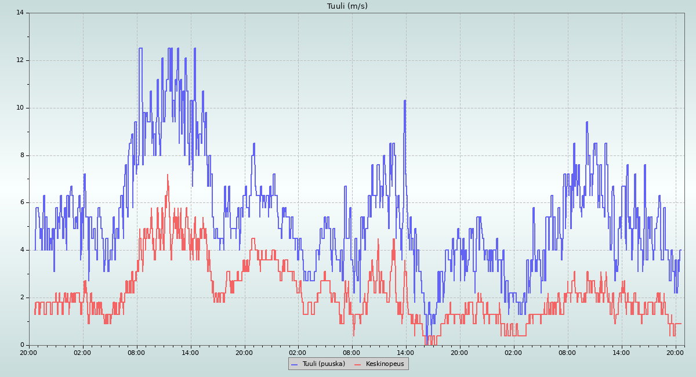The height and width of the screenshot is (377, 696).
Task: Click the isolated blue gust spike above 10
Action: tap(405, 101)
